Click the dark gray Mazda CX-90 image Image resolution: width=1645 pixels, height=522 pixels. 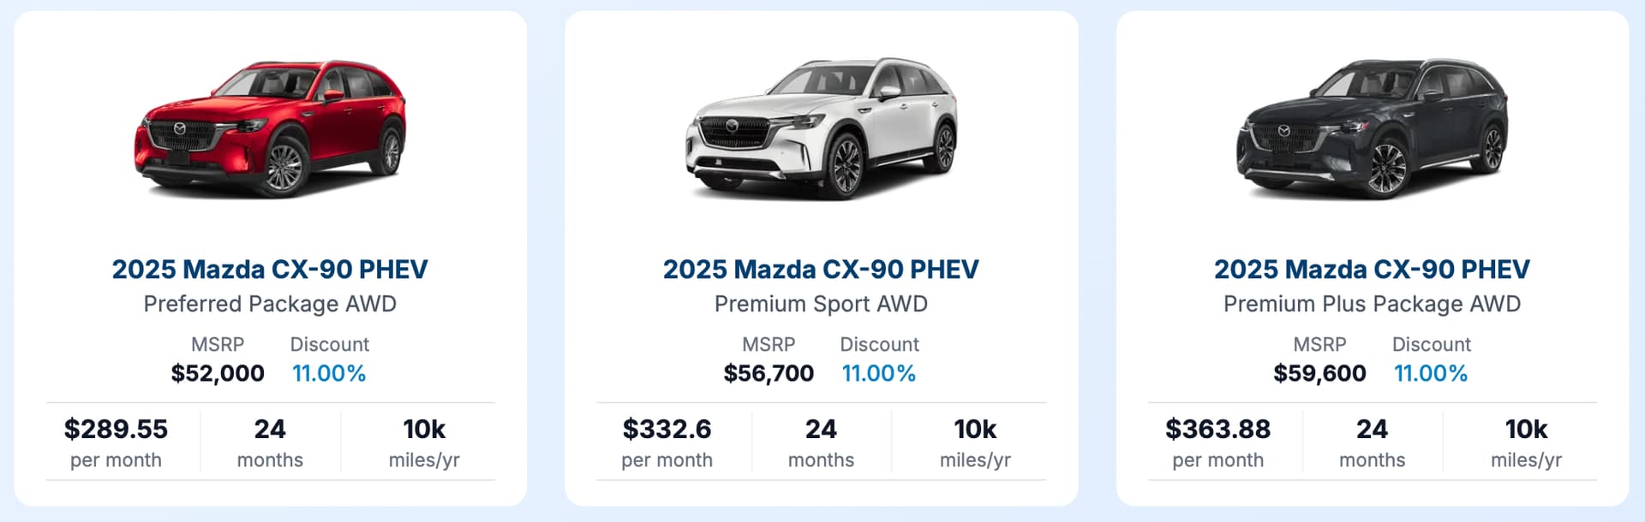coord(1372,128)
